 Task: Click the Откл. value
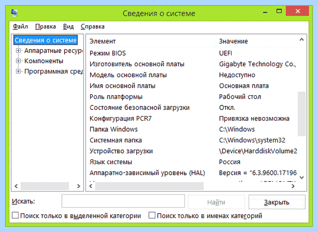(227, 108)
